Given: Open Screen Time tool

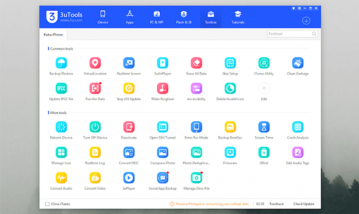Looking at the screenshot, I should [264, 127].
